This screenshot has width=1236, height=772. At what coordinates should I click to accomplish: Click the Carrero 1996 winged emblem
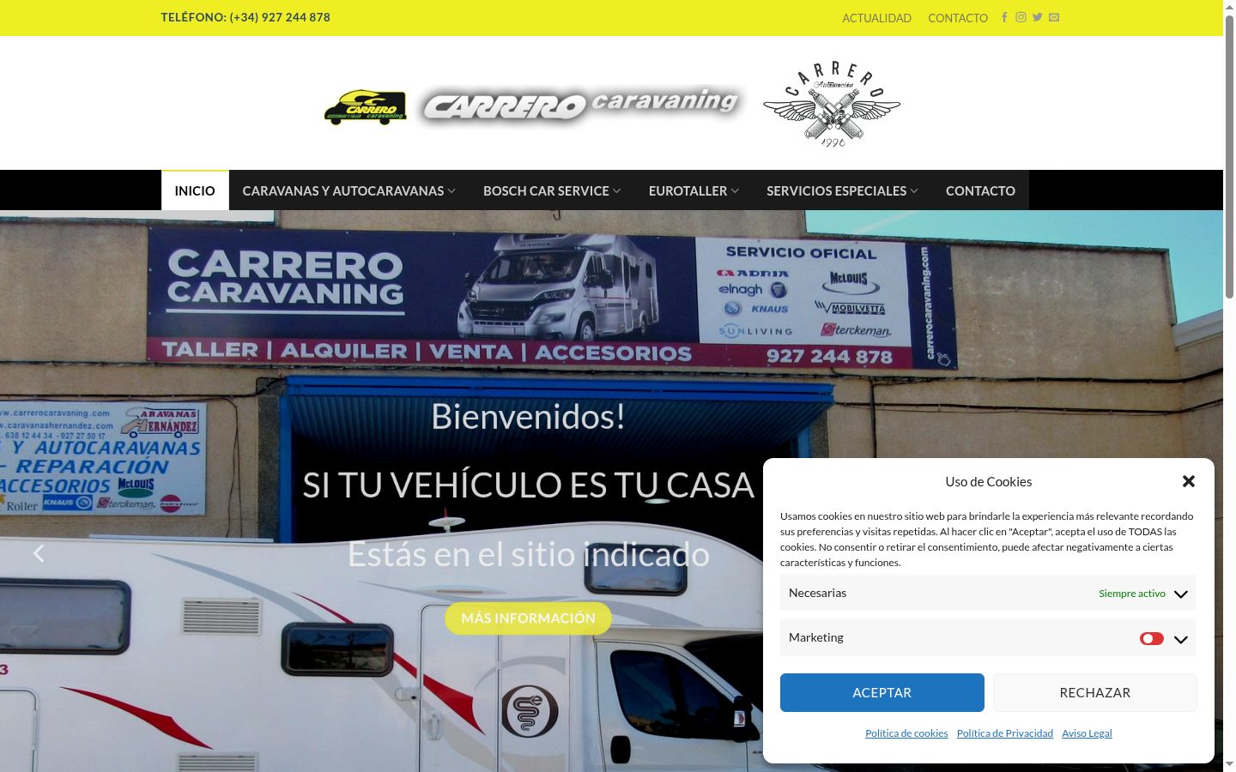[x=832, y=105]
